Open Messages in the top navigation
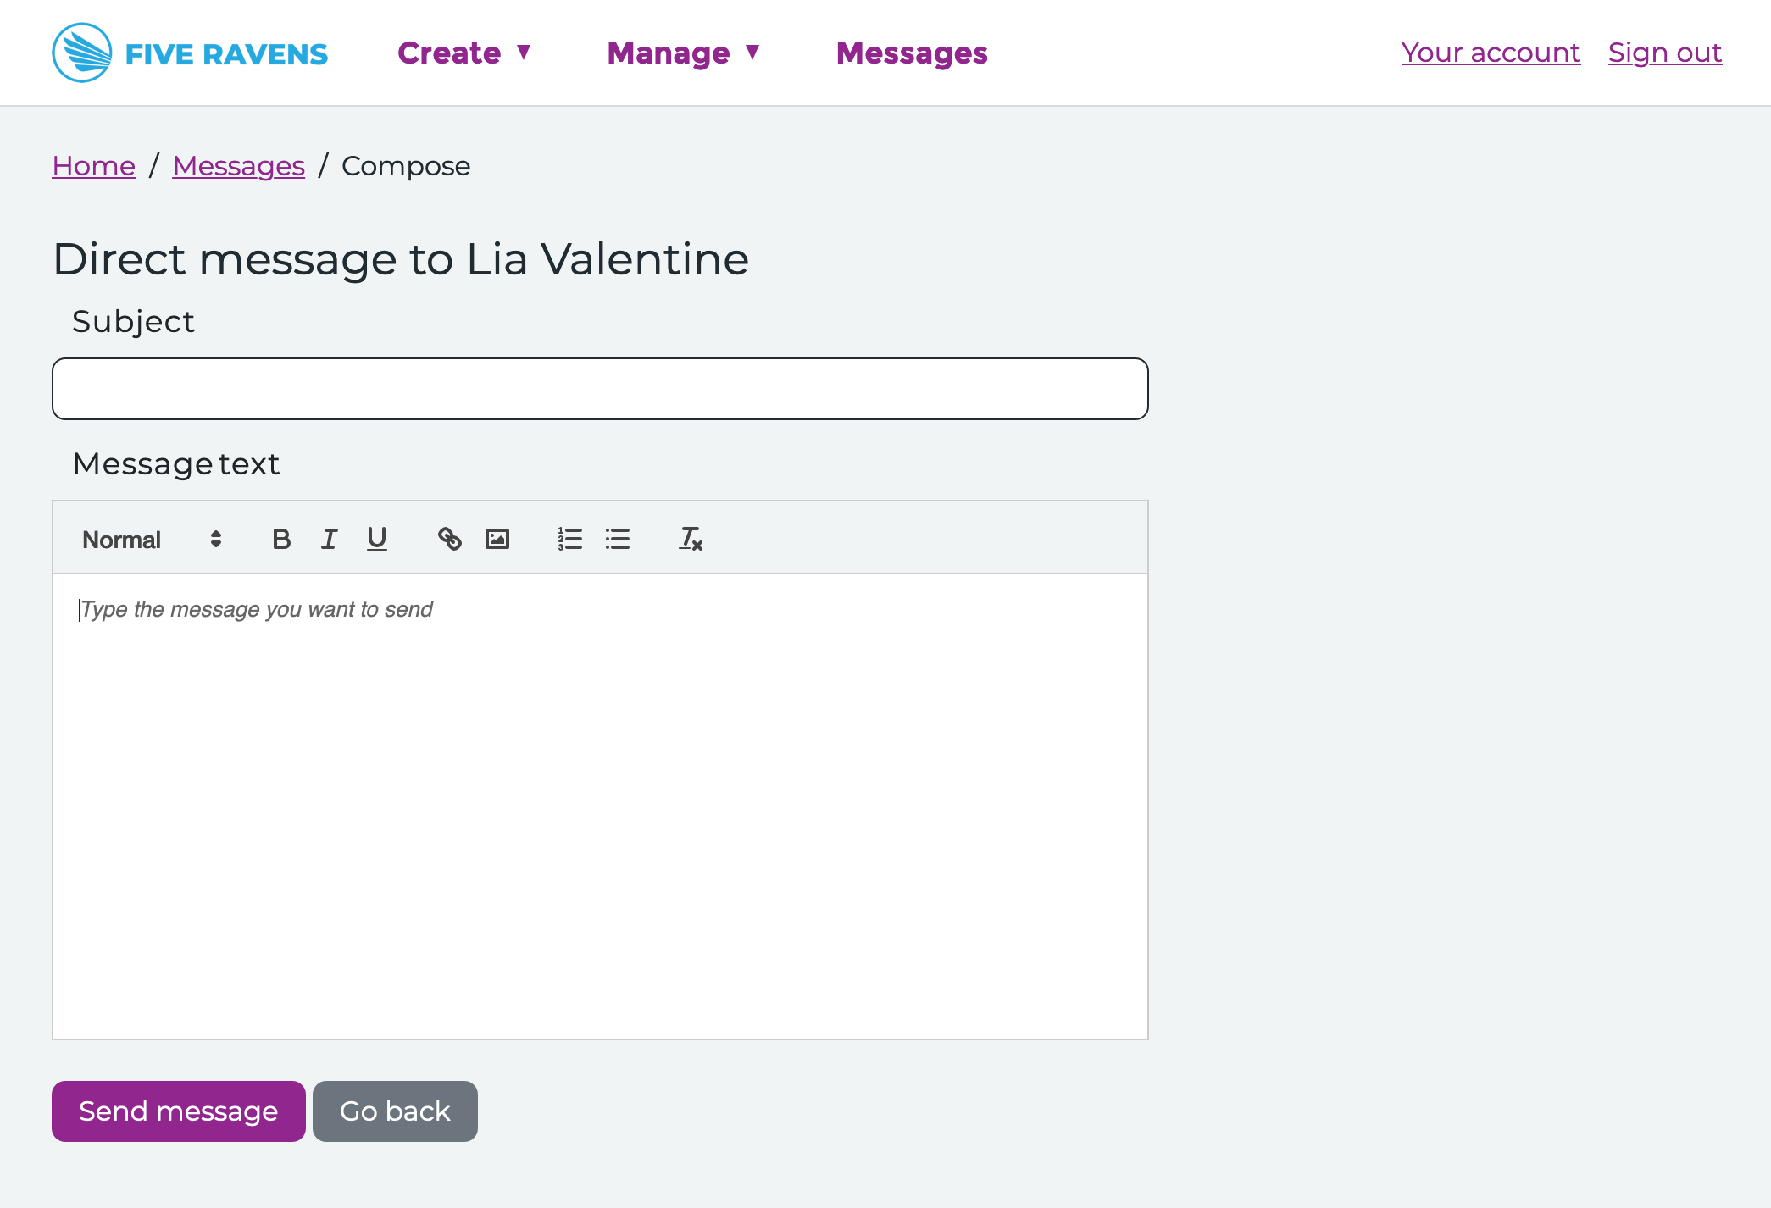The image size is (1771, 1208). 911,53
